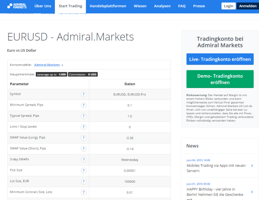Viewport: 259px width, 200px height.
Task: Open help icon for Minimum Contract Size
Action: coord(84,192)
